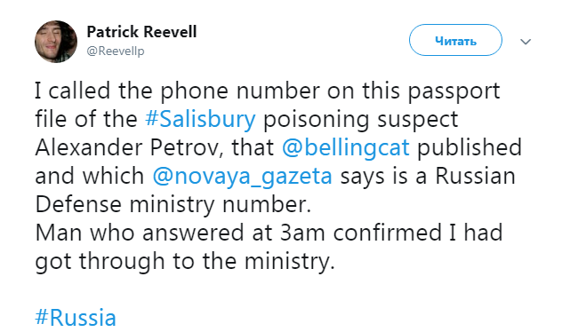Click 'got through to the ministry.' text
The image size is (562, 332).
click(185, 261)
